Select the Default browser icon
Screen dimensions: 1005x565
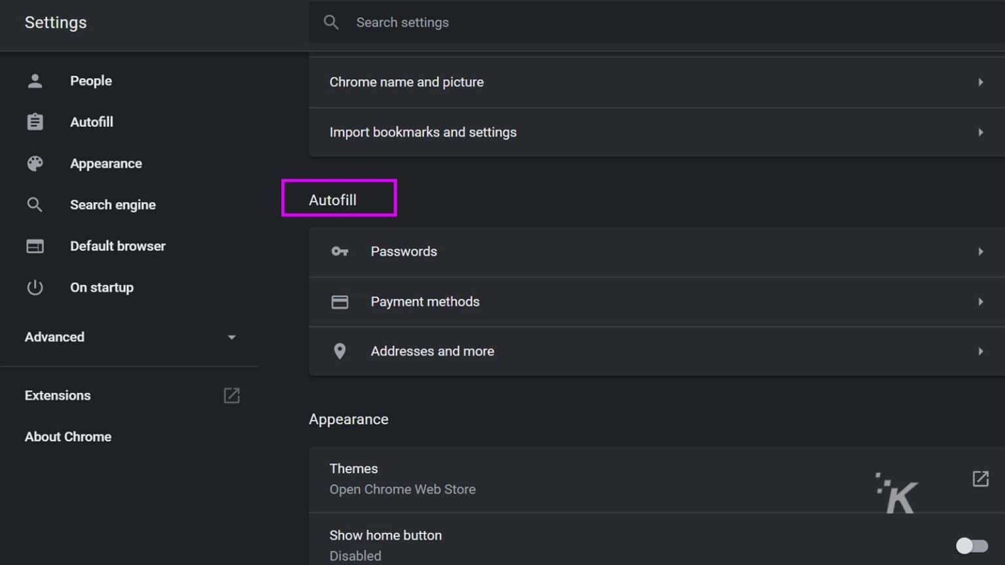34,246
